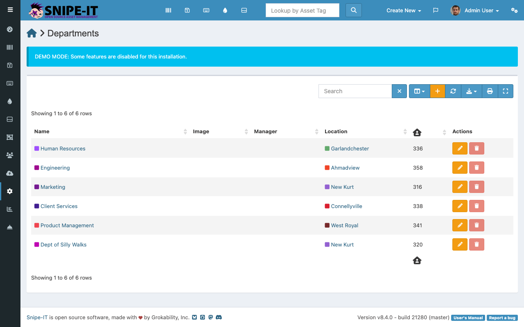The image size is (524, 327).
Task: Clear the table search field
Action: pyautogui.click(x=399, y=91)
